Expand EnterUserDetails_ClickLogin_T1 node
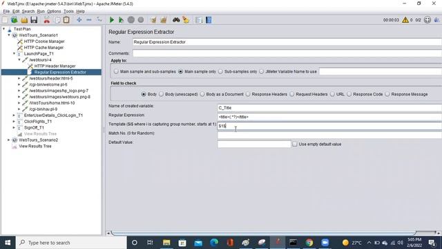The image size is (442, 249). tap(14, 116)
